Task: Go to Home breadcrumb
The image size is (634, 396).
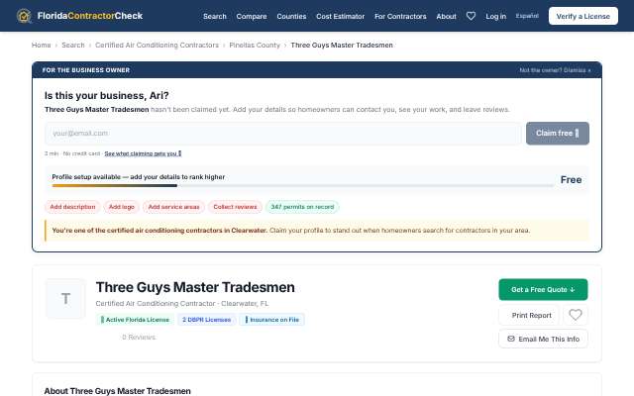Action: click(42, 45)
